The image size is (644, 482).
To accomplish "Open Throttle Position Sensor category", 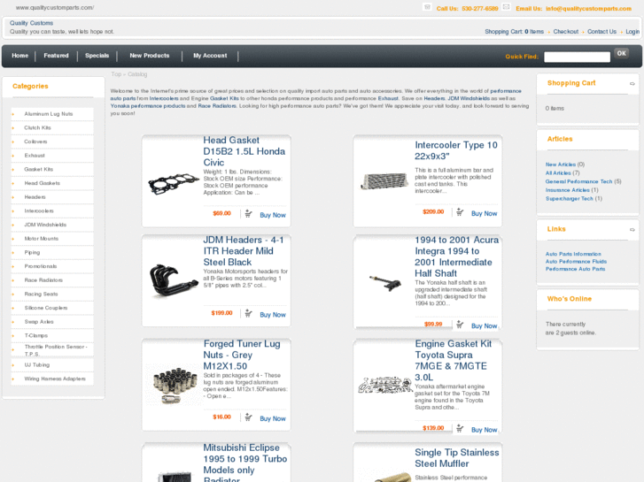I will 56,350.
